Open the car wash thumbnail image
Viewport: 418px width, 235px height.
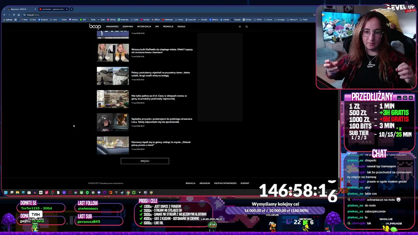(x=113, y=145)
